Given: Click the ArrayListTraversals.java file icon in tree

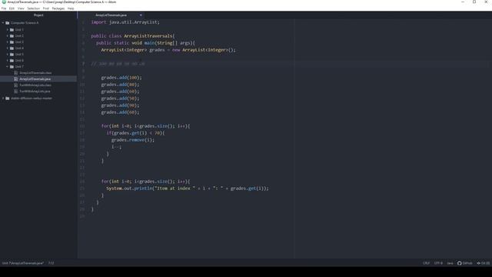Looking at the screenshot, I should [x=16, y=78].
